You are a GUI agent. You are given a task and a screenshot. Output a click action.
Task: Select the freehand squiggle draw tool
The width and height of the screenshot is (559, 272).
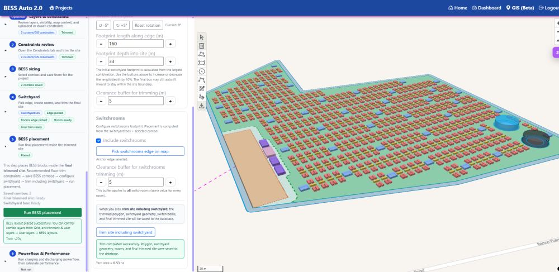[201, 97]
